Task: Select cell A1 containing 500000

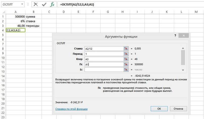Action: coord(16,16)
